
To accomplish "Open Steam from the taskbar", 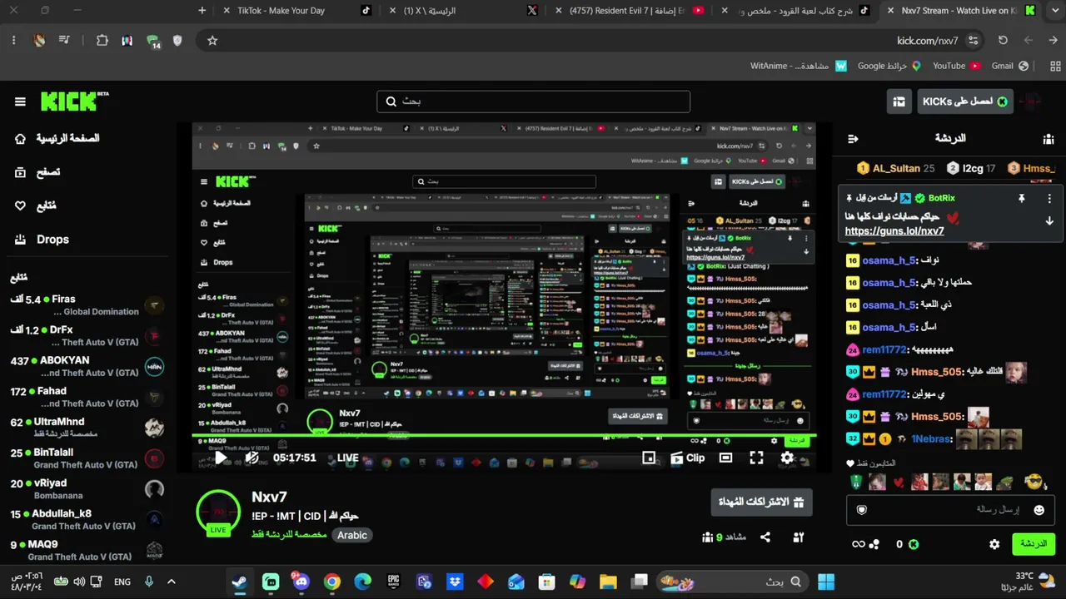I will coord(239,582).
